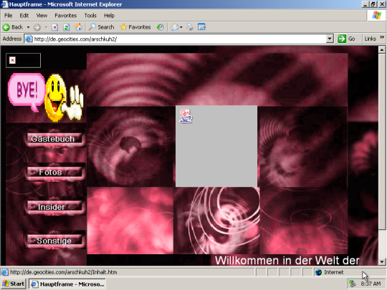This screenshot has height=290, width=387.
Task: Click the Forward navigation button
Action: pyautogui.click(x=37, y=27)
